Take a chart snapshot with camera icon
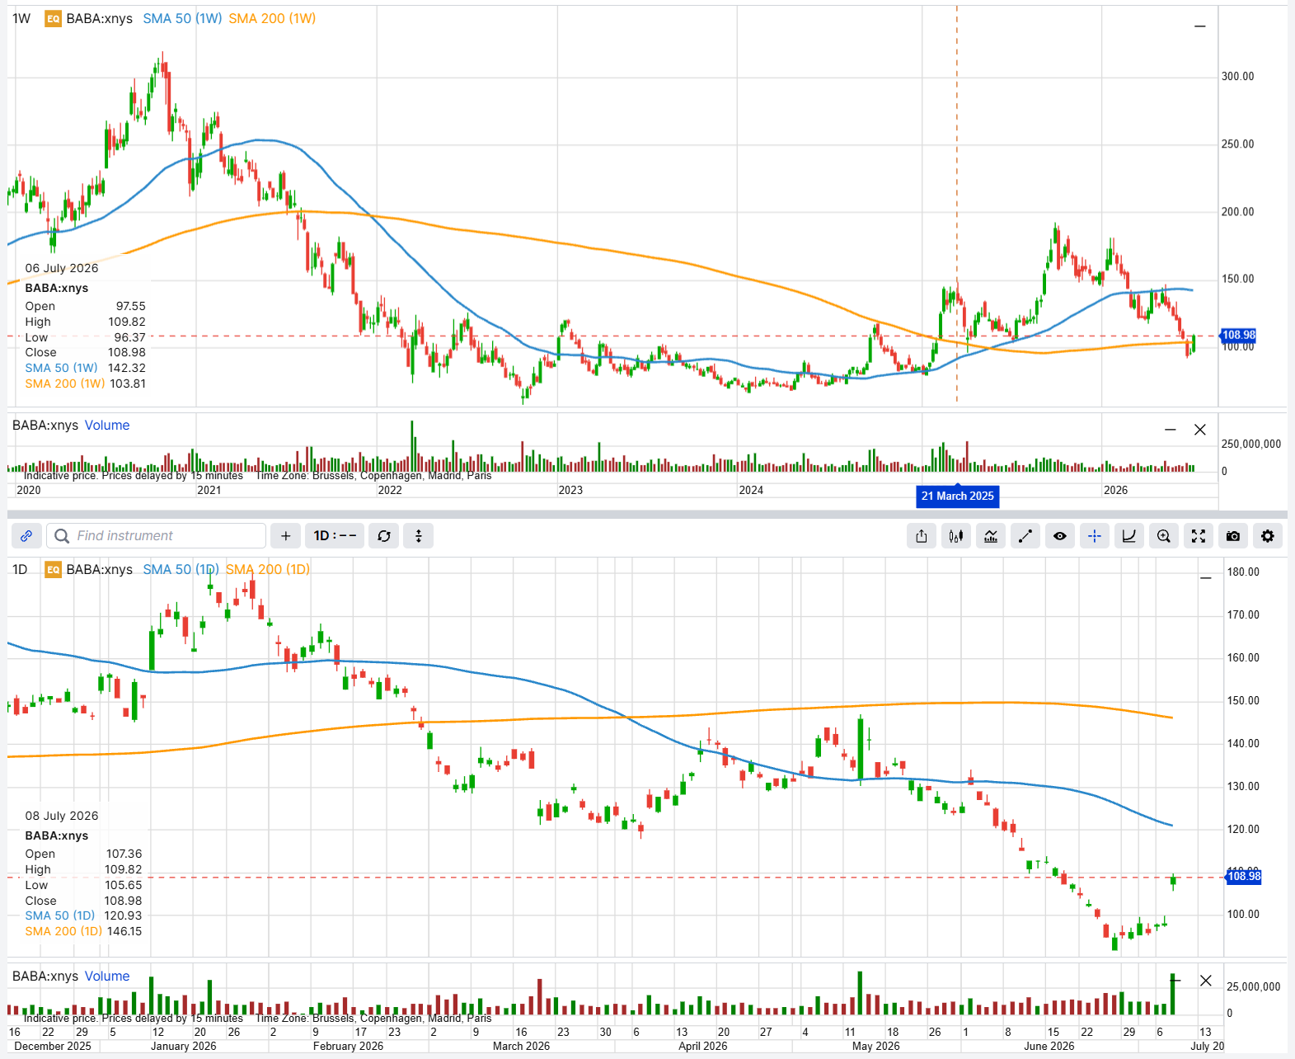Image resolution: width=1295 pixels, height=1059 pixels. pos(1233,536)
